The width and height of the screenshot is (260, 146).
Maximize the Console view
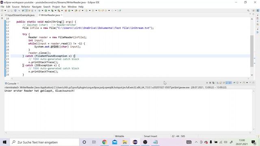coord(253,83)
